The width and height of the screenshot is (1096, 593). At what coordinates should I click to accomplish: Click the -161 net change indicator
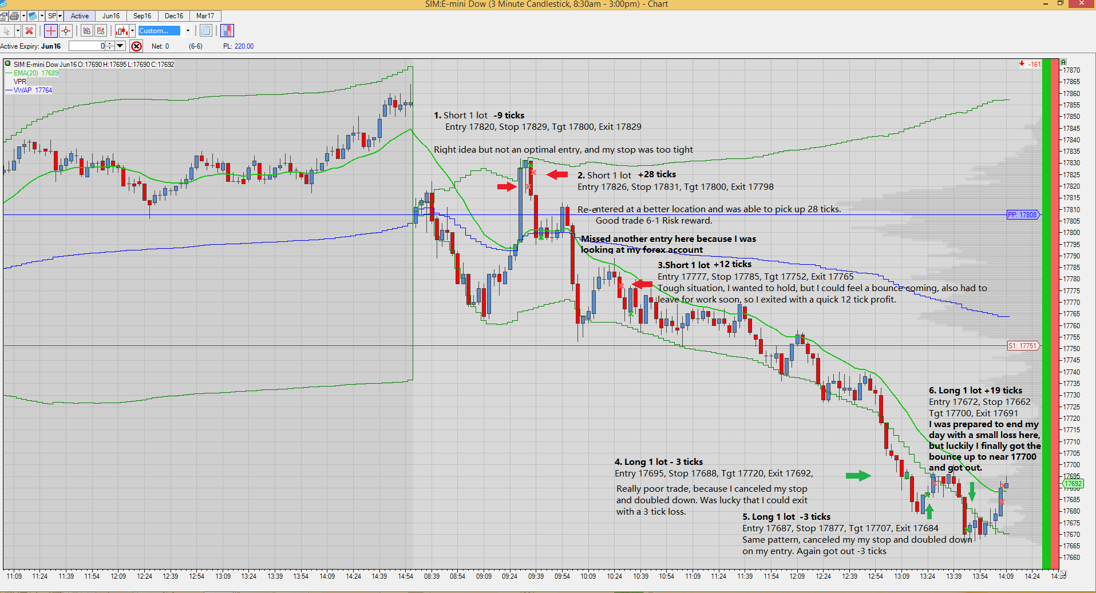point(1030,64)
